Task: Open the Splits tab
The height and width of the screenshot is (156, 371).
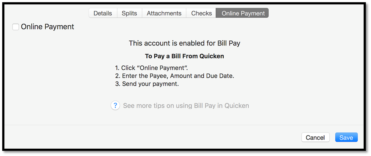Action: [x=129, y=13]
